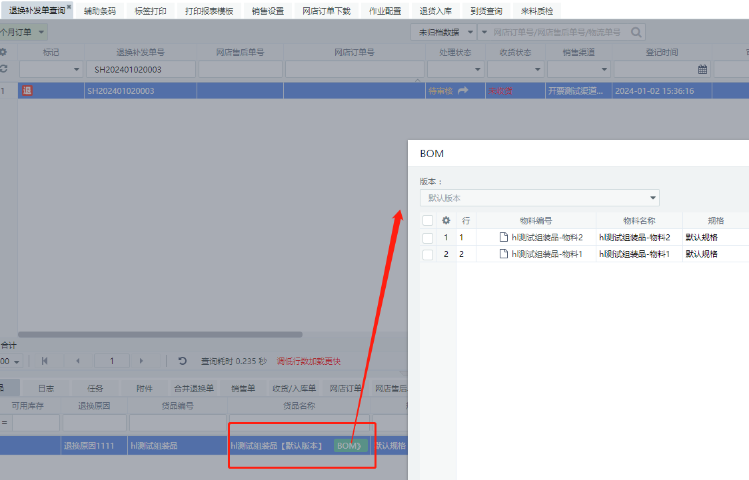This screenshot has height=480, width=749.
Task: Click the 未收货 status text
Action: 500,91
